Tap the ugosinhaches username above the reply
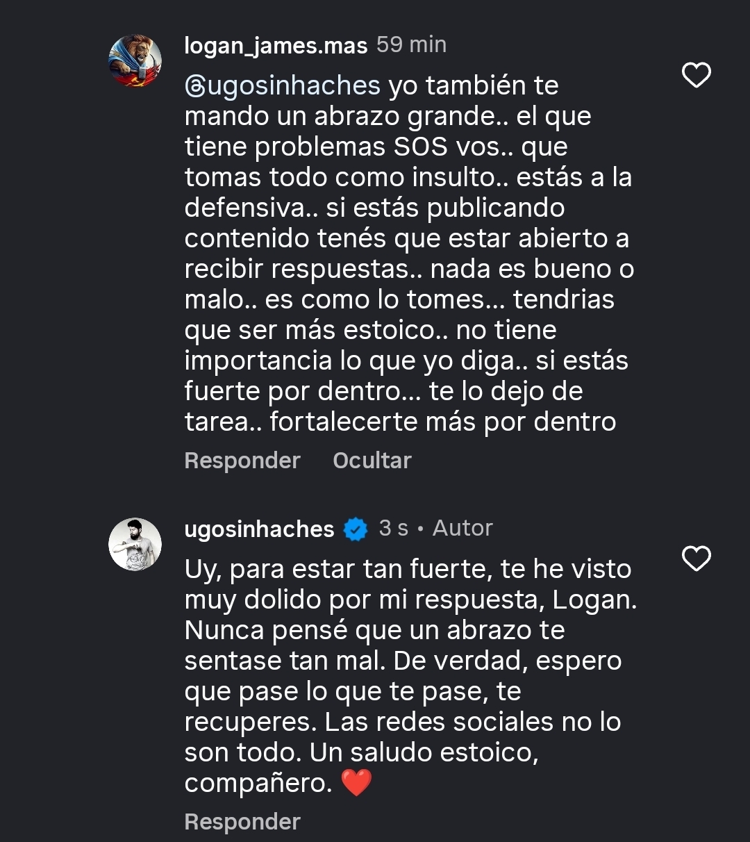 pyautogui.click(x=259, y=529)
